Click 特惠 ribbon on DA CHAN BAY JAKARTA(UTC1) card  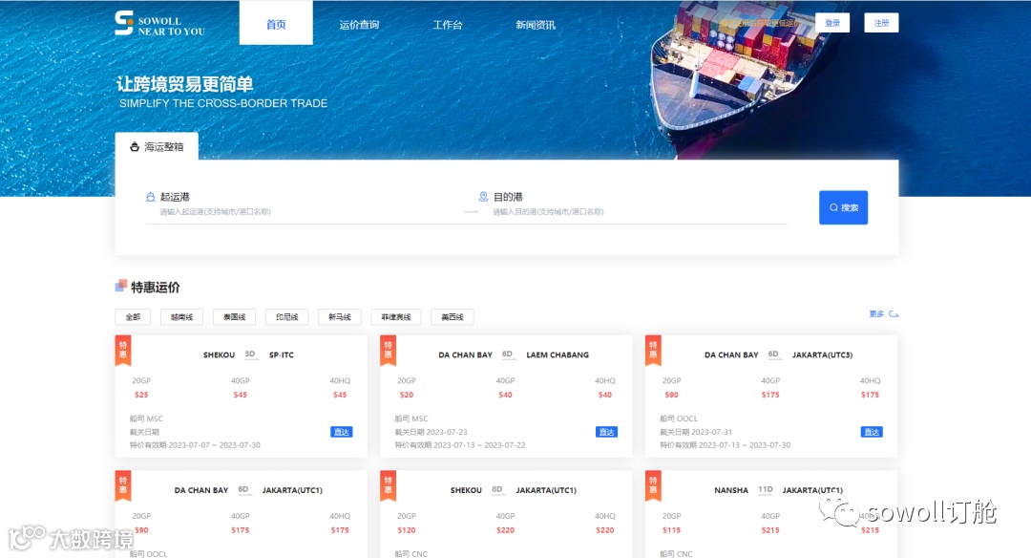coord(123,485)
